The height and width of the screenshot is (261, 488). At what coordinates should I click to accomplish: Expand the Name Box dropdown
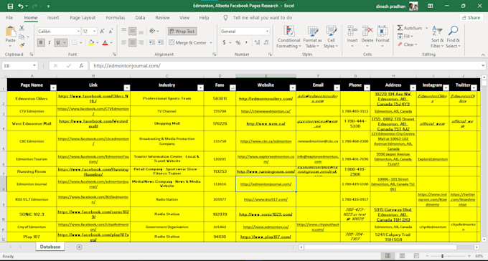click(34, 66)
